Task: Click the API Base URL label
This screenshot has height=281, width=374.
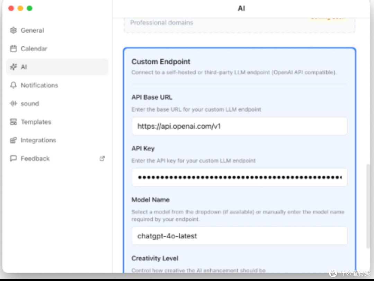Action: click(152, 97)
